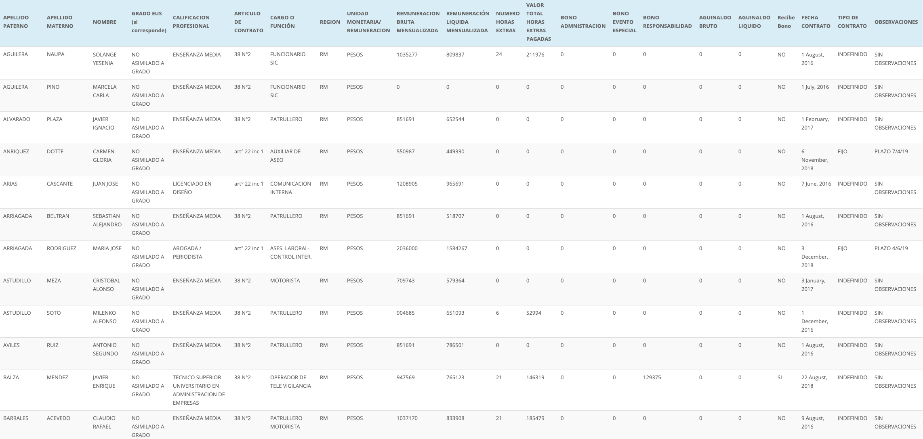Click the ARTICULO DE CONTRATO header
Screen dimensions: 923x439
click(x=249, y=22)
